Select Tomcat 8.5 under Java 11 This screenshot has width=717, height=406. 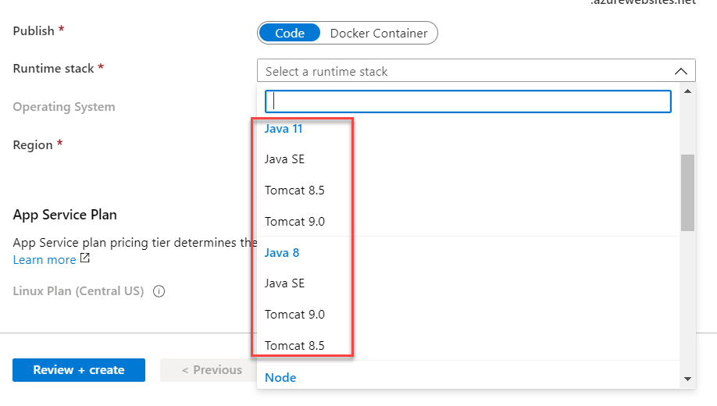tap(468, 191)
